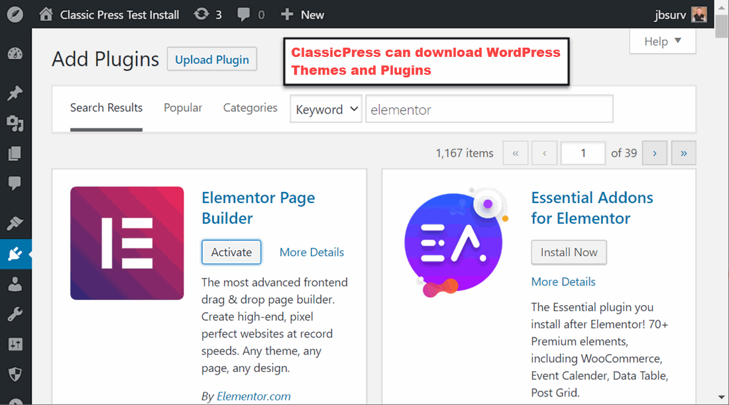
Task: Click the 'of 39' pagination text
Action: click(x=624, y=154)
